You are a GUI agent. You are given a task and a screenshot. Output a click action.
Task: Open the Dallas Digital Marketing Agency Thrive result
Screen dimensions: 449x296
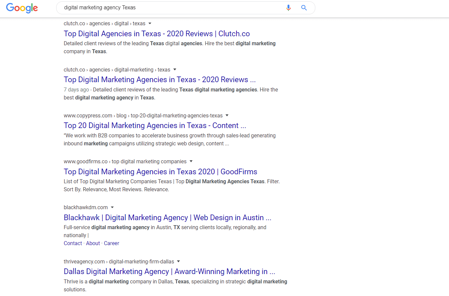[169, 271]
